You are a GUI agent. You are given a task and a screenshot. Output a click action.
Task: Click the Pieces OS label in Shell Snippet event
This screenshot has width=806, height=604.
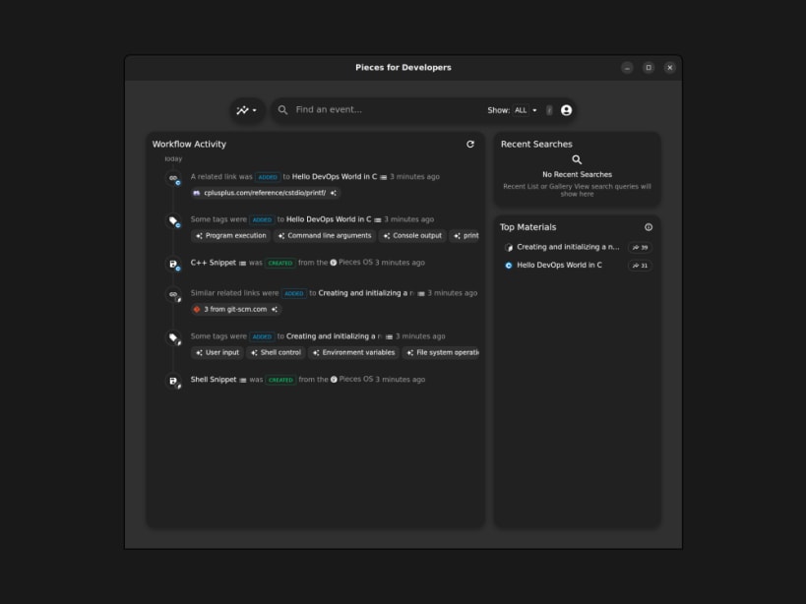[x=351, y=380]
